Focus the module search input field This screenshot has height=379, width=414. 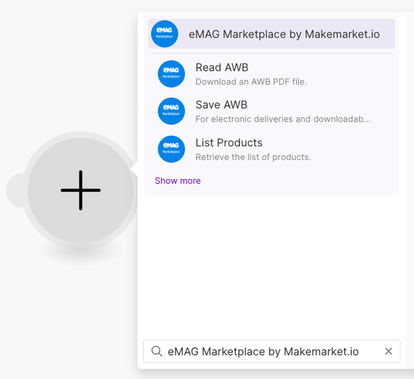pyautogui.click(x=271, y=351)
